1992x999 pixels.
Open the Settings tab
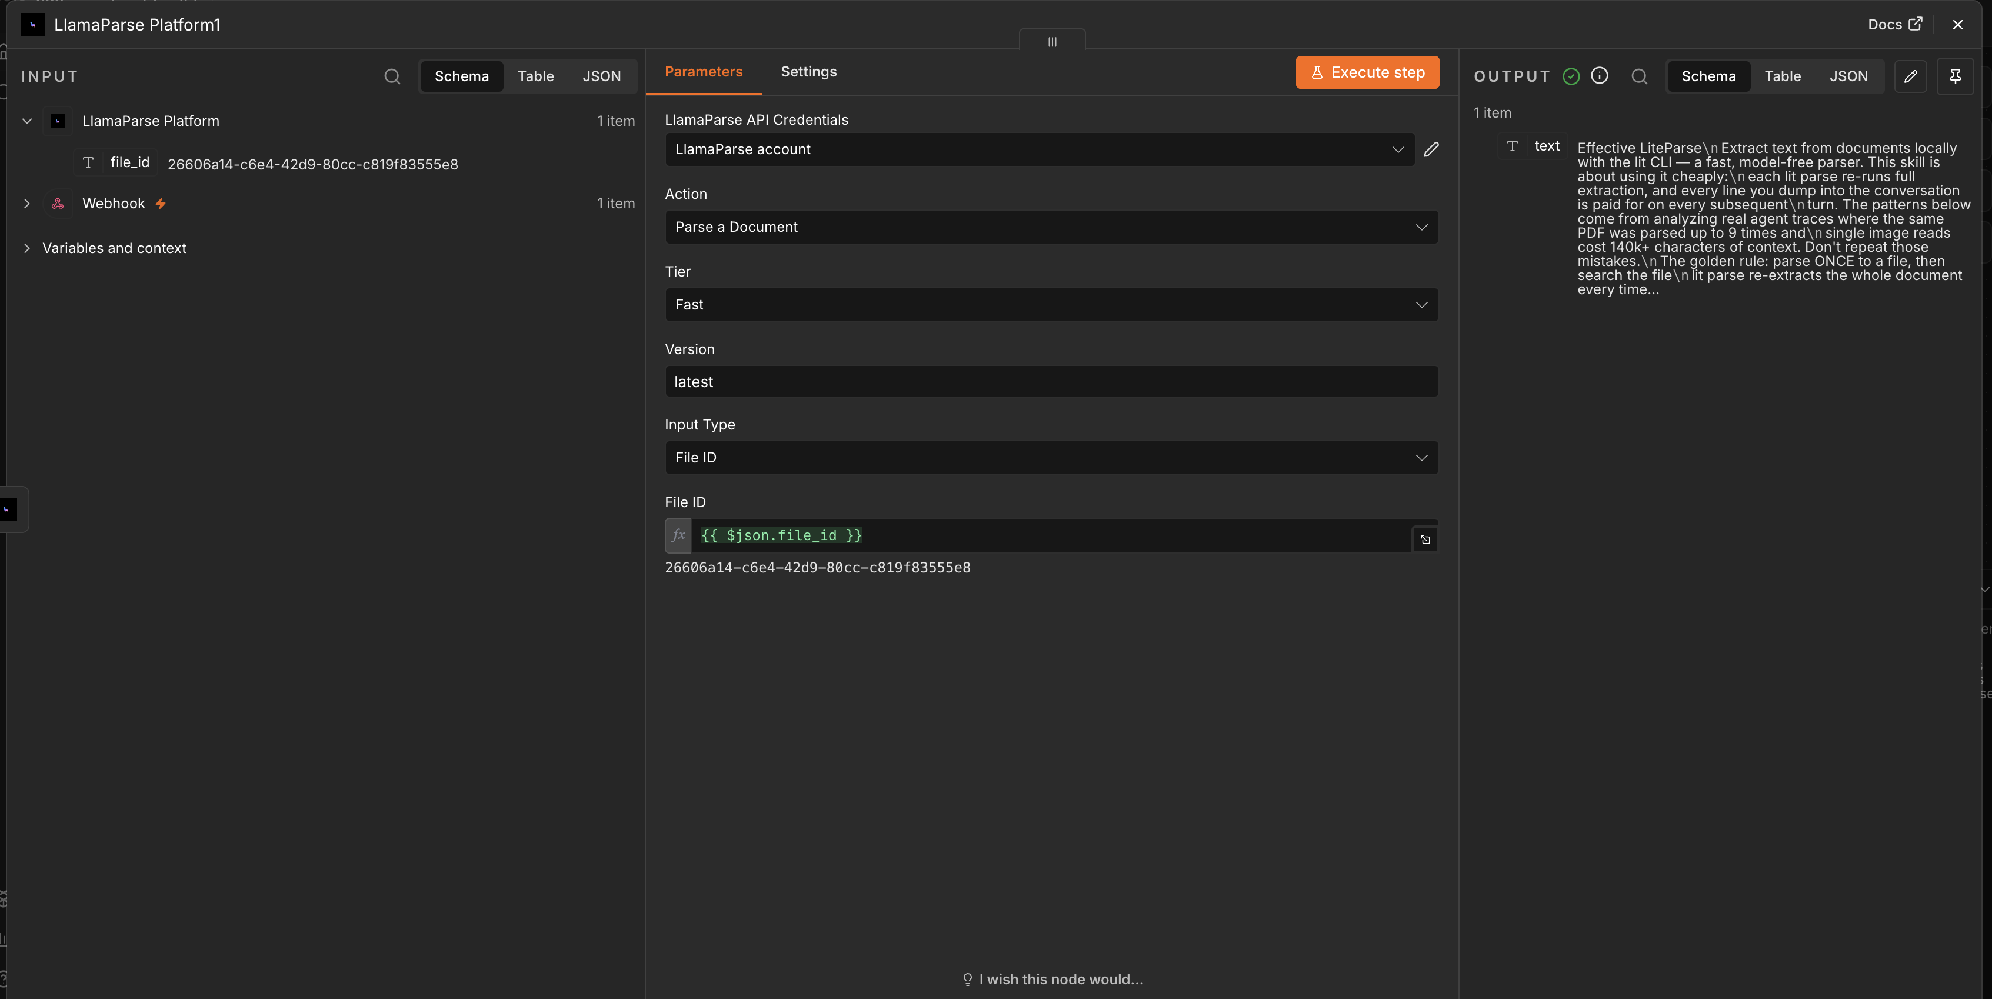click(x=808, y=72)
